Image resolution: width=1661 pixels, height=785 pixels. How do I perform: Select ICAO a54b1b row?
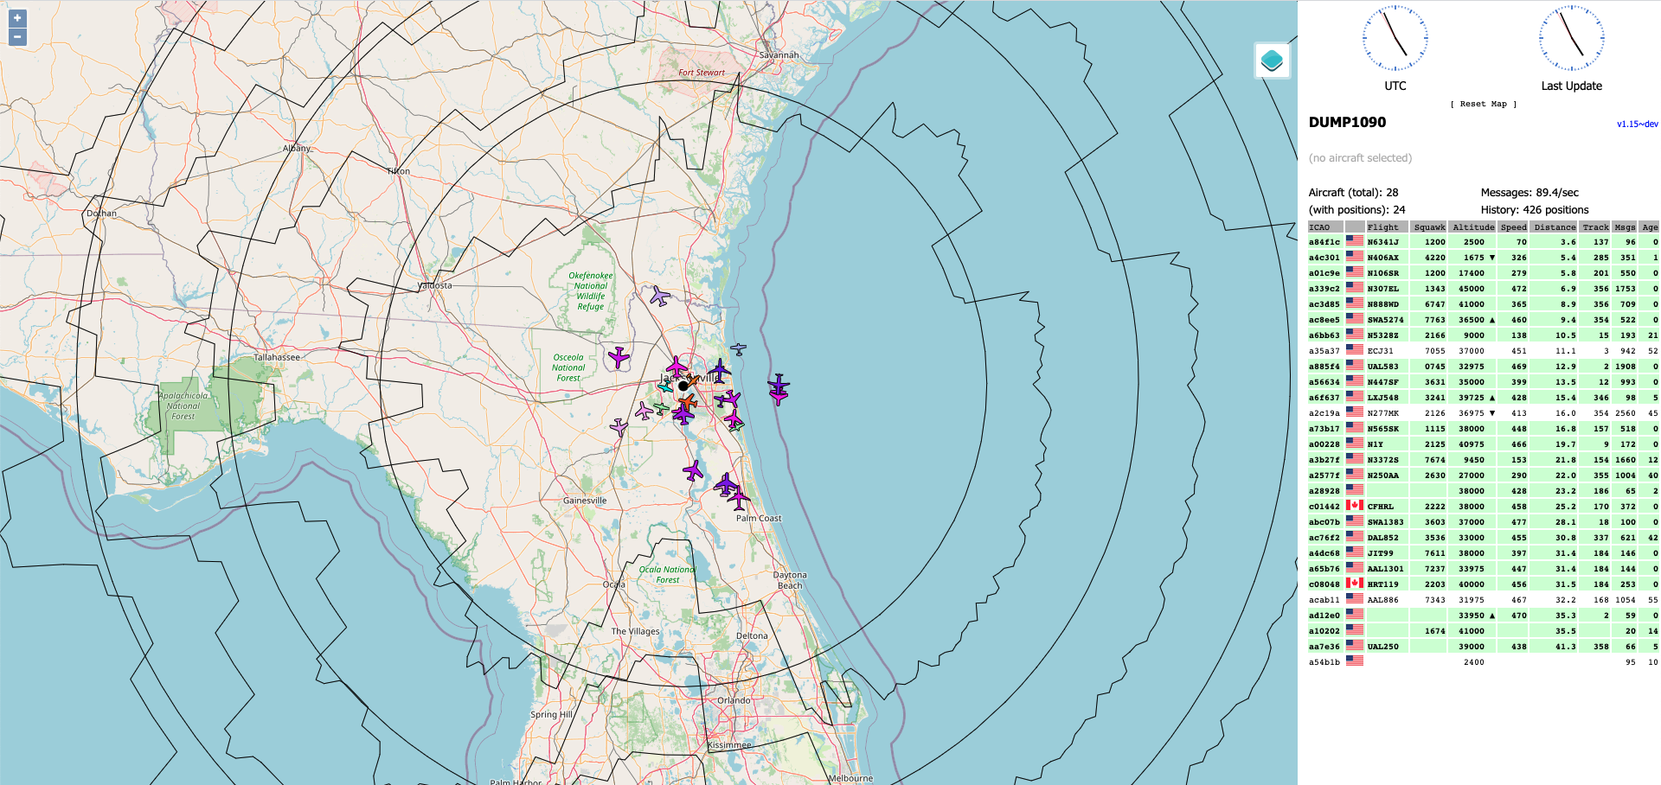1483,662
